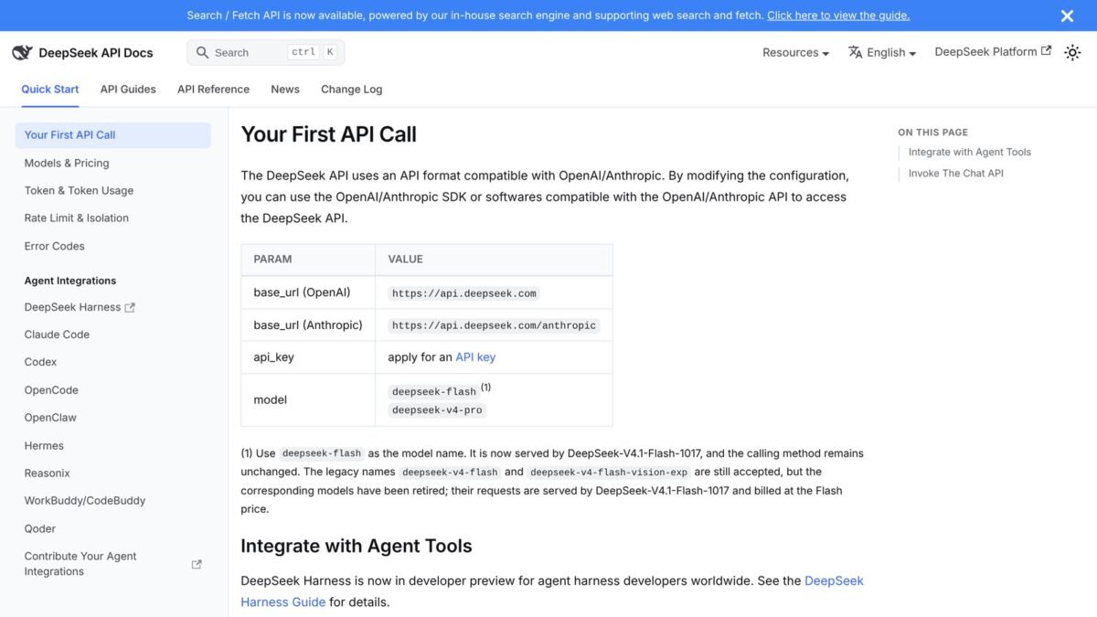The width and height of the screenshot is (1097, 617).
Task: Click the language translate icon
Action: click(x=856, y=52)
